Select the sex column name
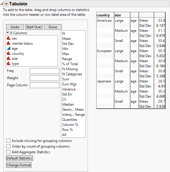The height and width of the screenshot is (172, 170). tap(14, 38)
